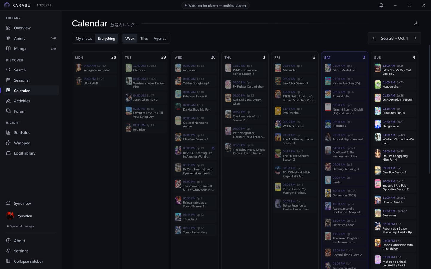
Task: Open the Wrapped page
Action: pyautogui.click(x=31, y=143)
